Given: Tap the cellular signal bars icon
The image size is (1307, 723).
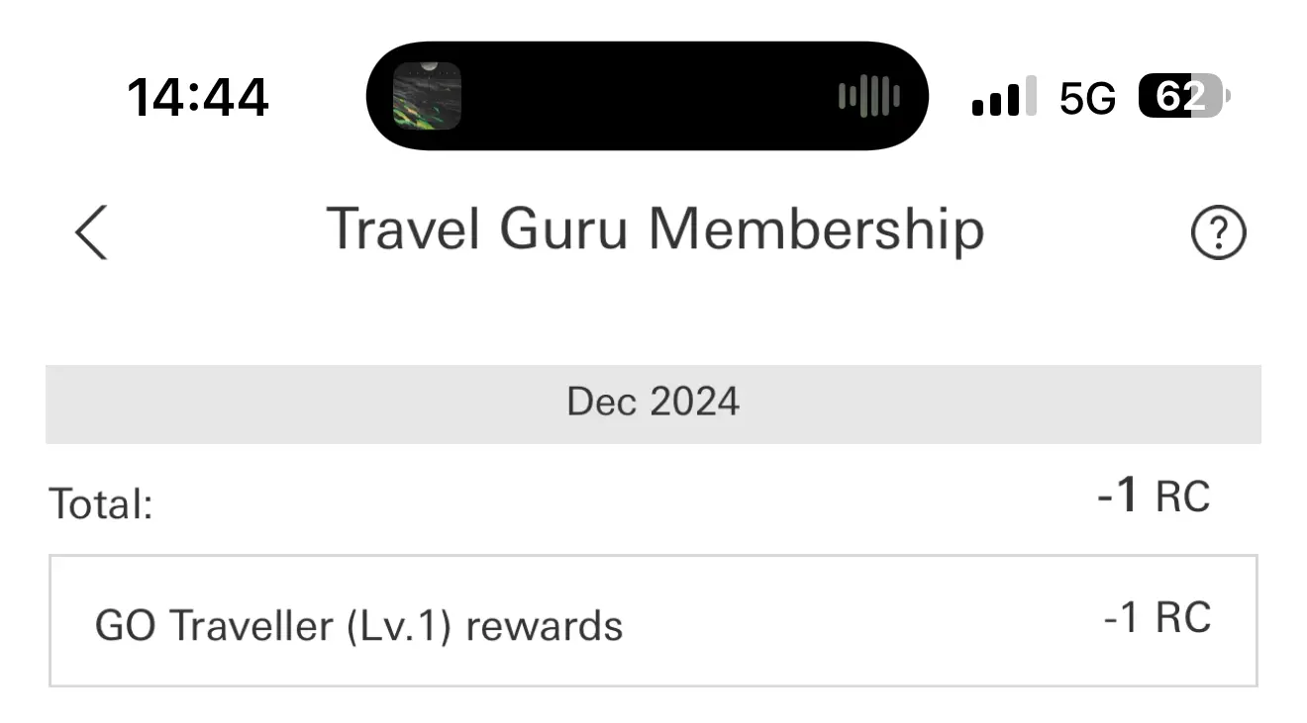Looking at the screenshot, I should click(1004, 97).
